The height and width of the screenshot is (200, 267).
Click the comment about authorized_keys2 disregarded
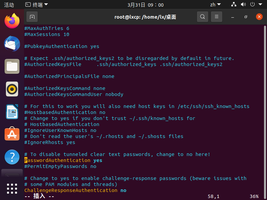(129, 58)
